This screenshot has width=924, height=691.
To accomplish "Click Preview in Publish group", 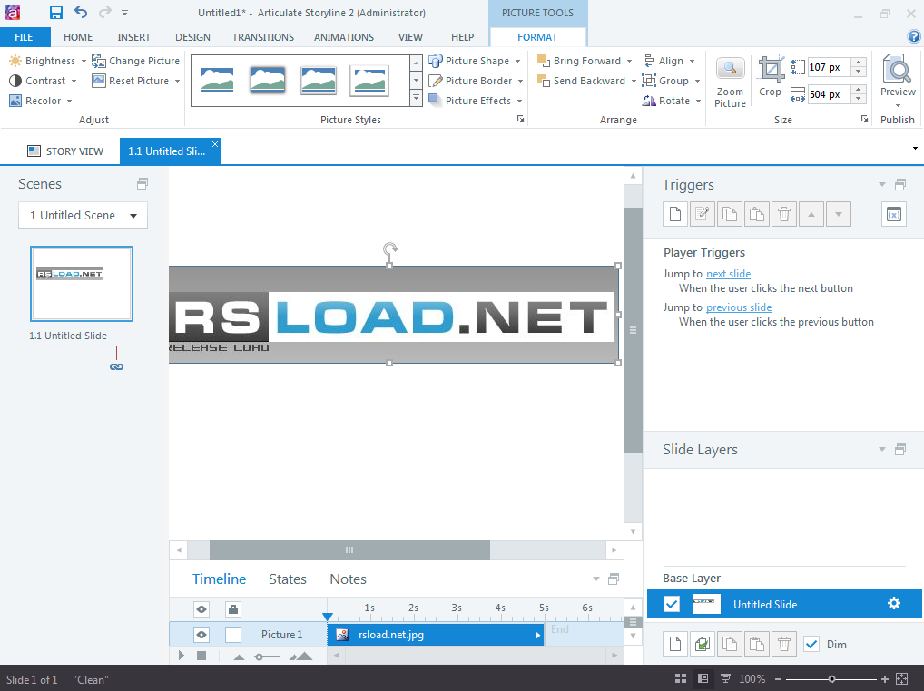I will [x=898, y=82].
